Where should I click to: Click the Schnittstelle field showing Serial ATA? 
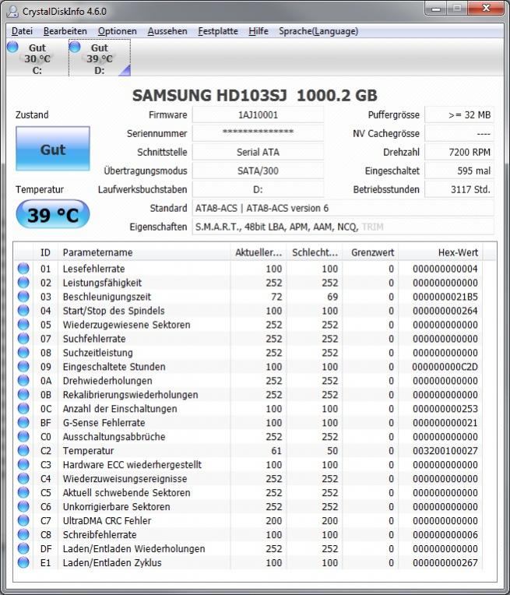(x=258, y=152)
